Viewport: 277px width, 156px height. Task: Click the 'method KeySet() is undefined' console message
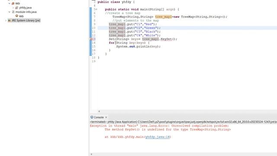167,130
